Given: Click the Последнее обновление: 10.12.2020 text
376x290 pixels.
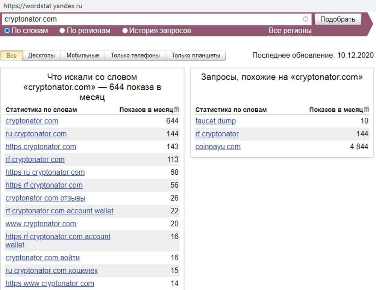Looking at the screenshot, I should tap(313, 55).
